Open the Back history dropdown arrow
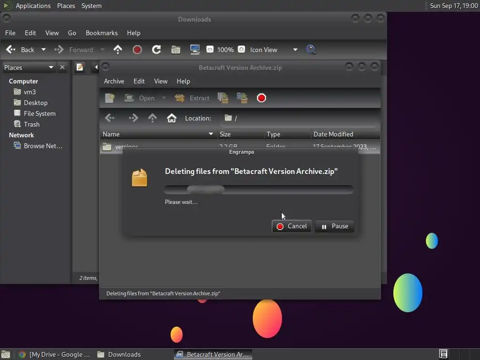The image size is (480, 360). [44, 50]
